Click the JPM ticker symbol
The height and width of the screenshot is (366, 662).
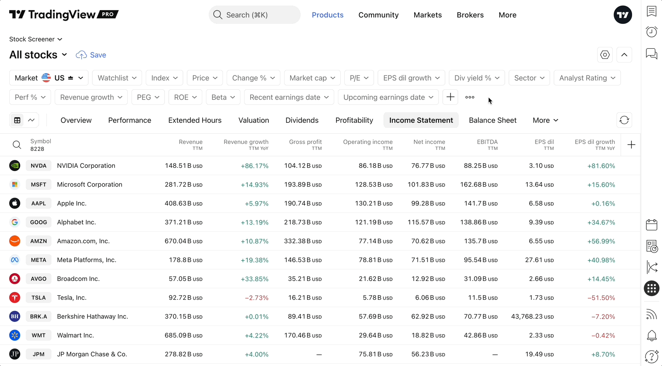point(39,354)
